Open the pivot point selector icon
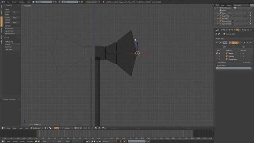Viewport: 254px width, 143px height. 50,128
